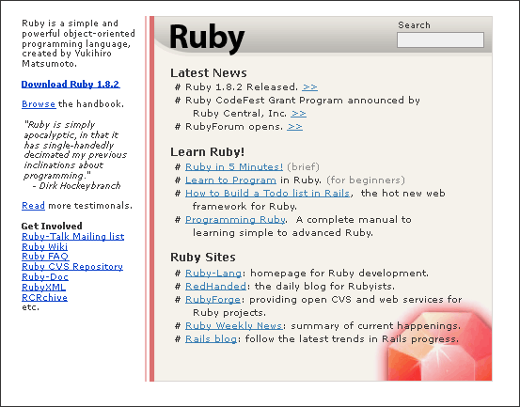Open the Ruby 1.8.2 Released >> link
Viewport: 520px width, 407px height.
click(309, 87)
